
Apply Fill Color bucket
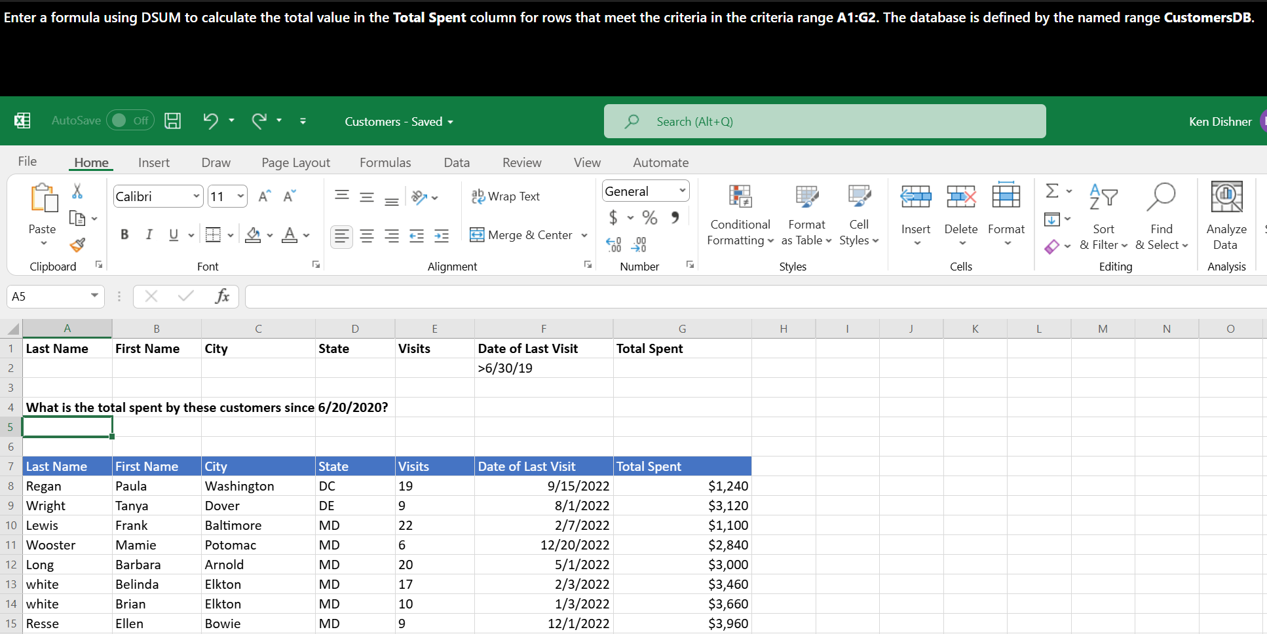253,234
